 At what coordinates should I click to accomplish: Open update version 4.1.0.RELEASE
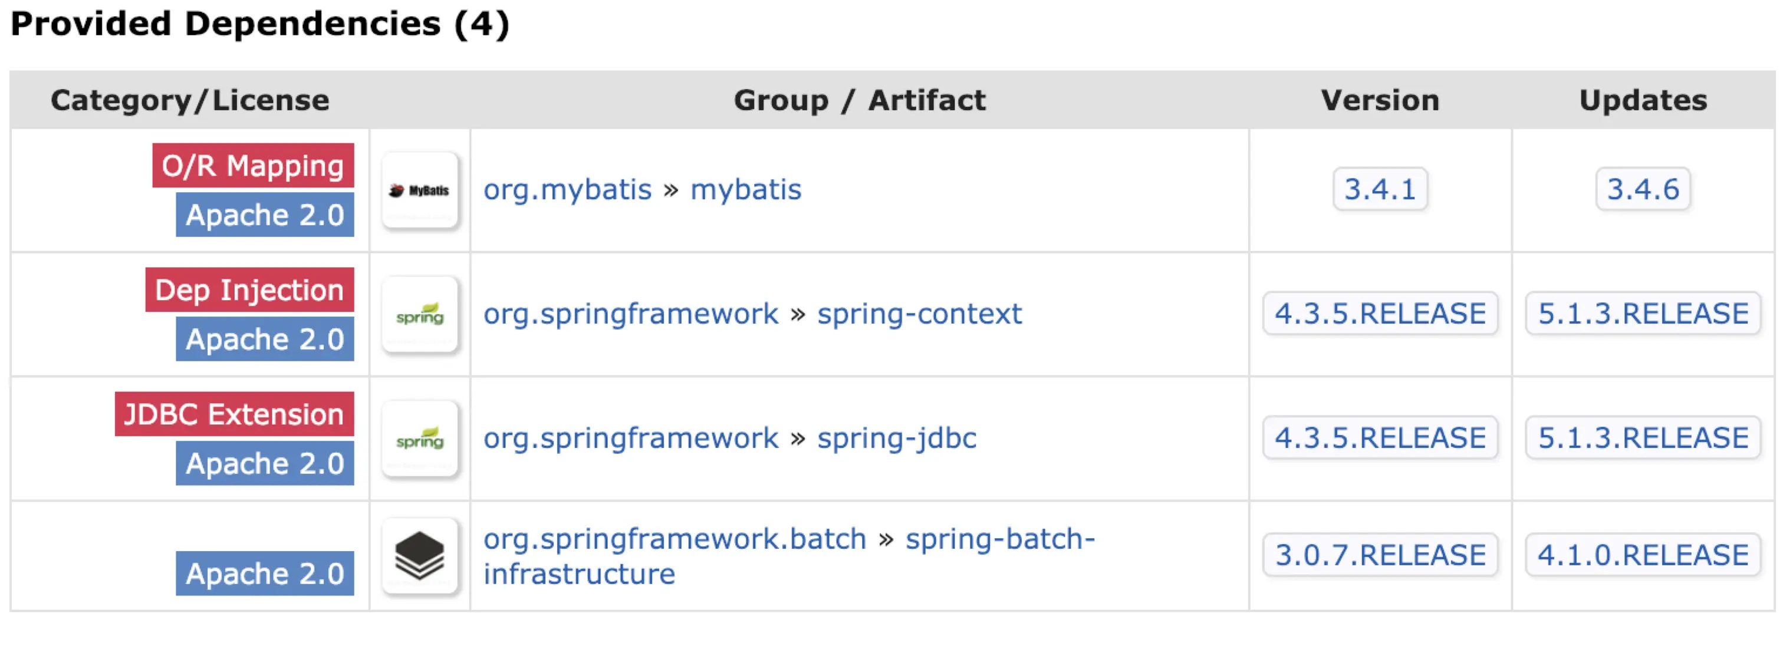[x=1643, y=555]
